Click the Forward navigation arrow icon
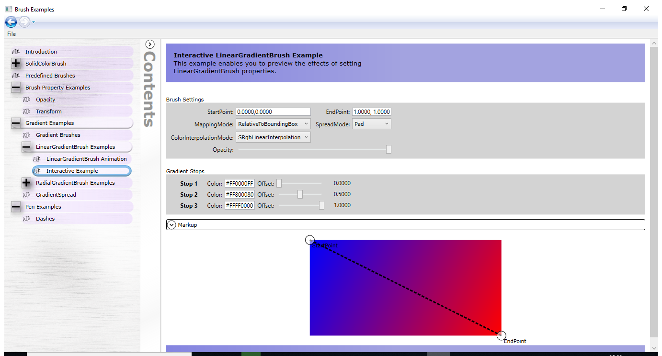 click(x=23, y=22)
